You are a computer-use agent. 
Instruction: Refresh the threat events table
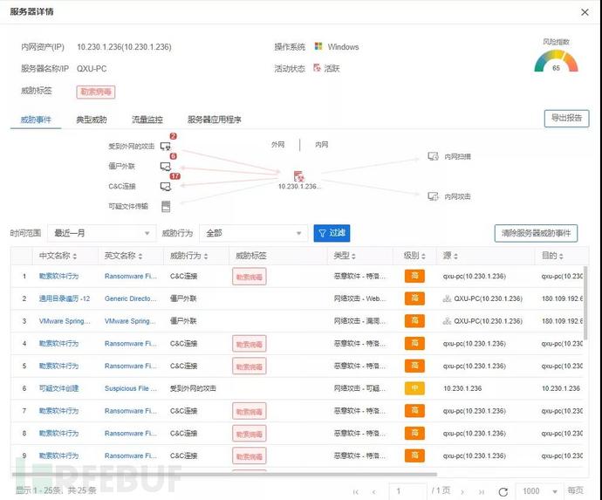[503, 491]
